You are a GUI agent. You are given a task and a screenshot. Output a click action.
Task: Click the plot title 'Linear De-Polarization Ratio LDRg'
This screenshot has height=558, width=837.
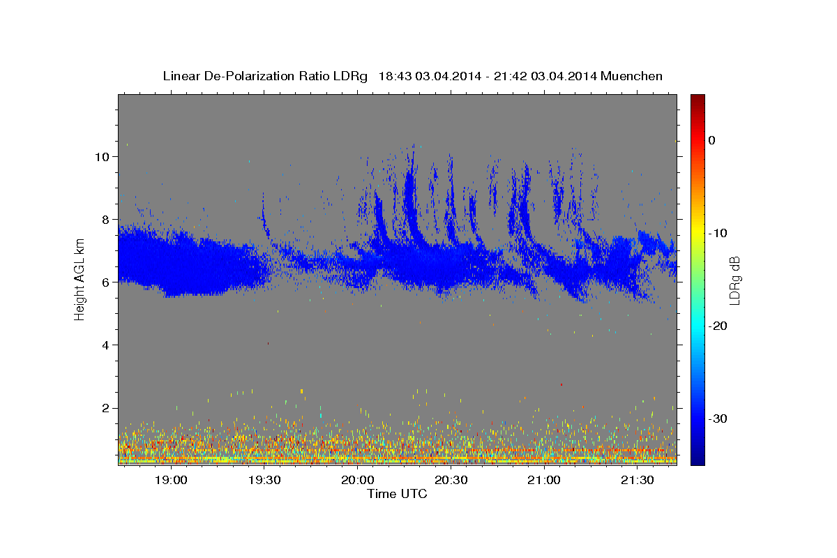[x=265, y=76]
